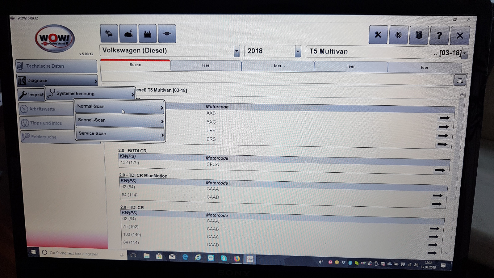Select the third leer tab
The image size is (494, 278).
(x=351, y=66)
